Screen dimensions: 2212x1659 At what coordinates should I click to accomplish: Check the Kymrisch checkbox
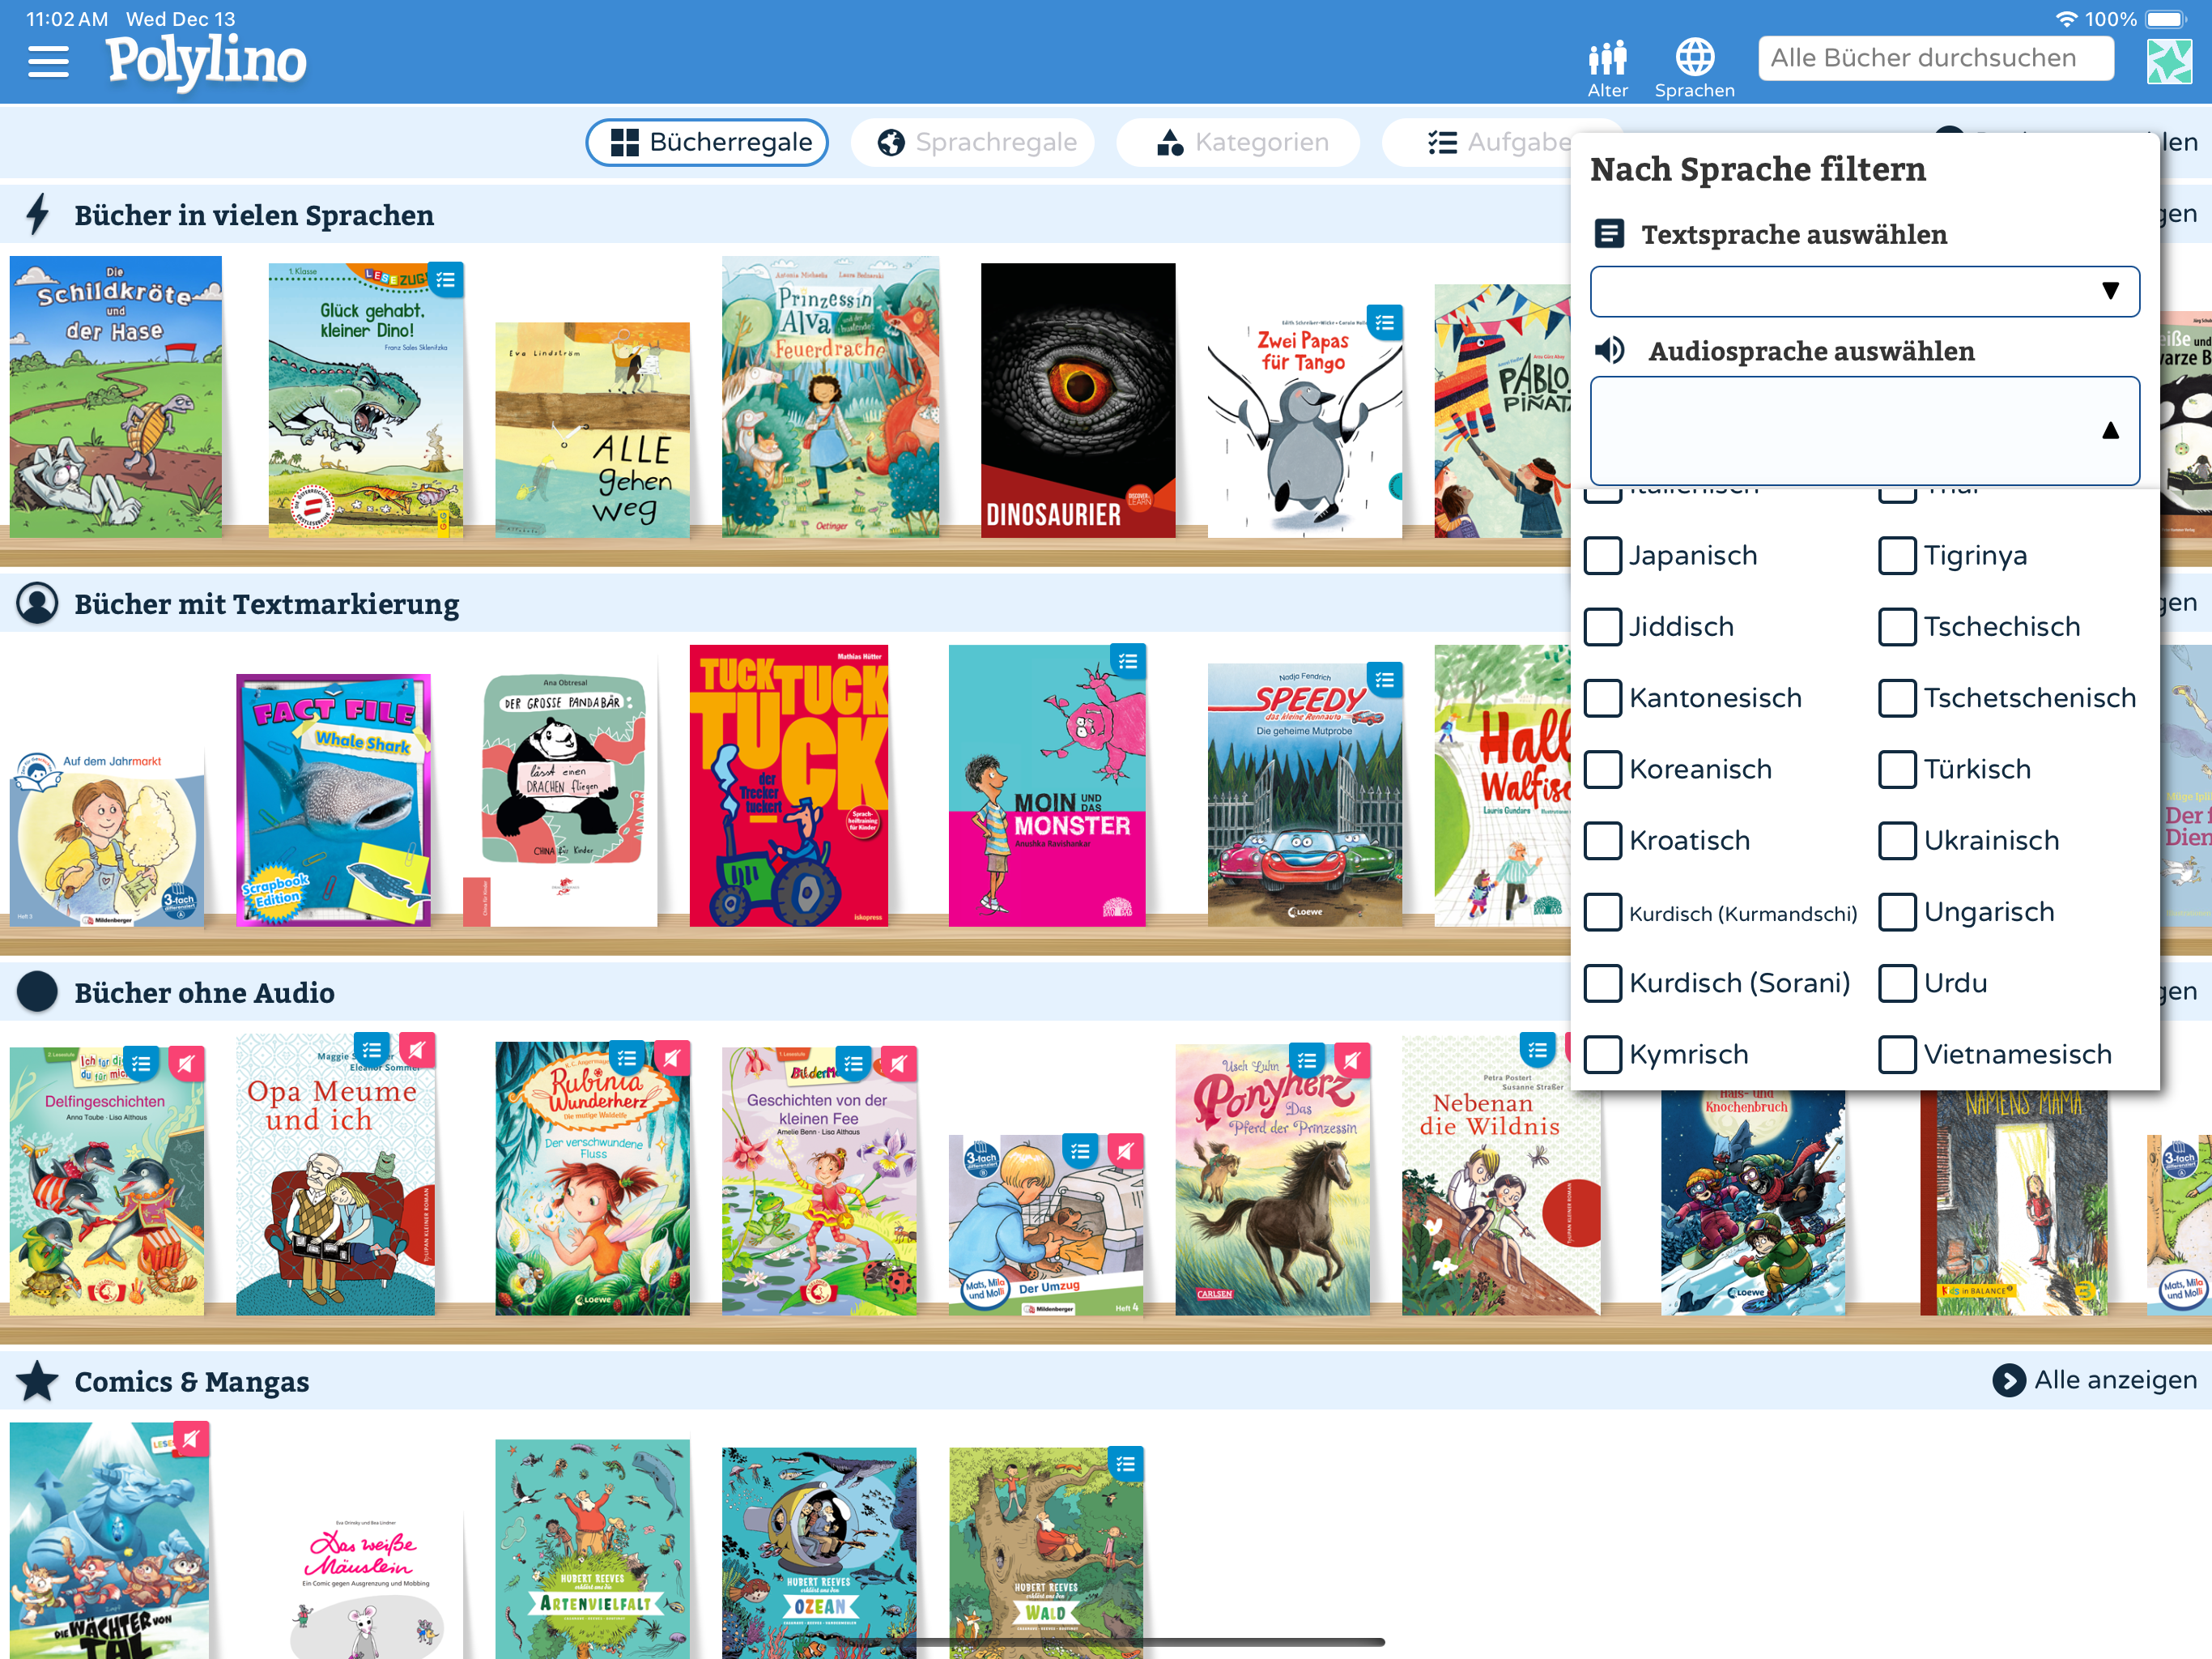(1603, 1054)
